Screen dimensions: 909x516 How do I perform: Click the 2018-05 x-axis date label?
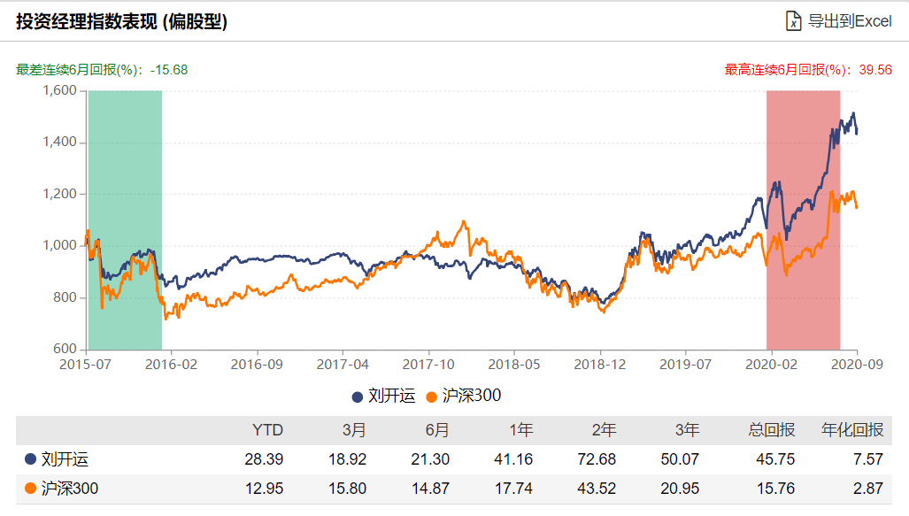coord(514,365)
